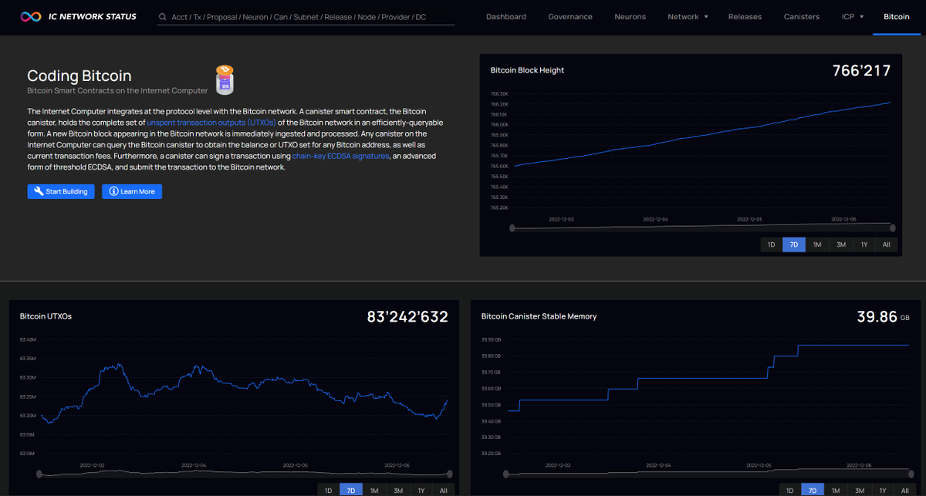Image resolution: width=926 pixels, height=496 pixels.
Task: Click the block height value 766'217
Action: pos(861,71)
